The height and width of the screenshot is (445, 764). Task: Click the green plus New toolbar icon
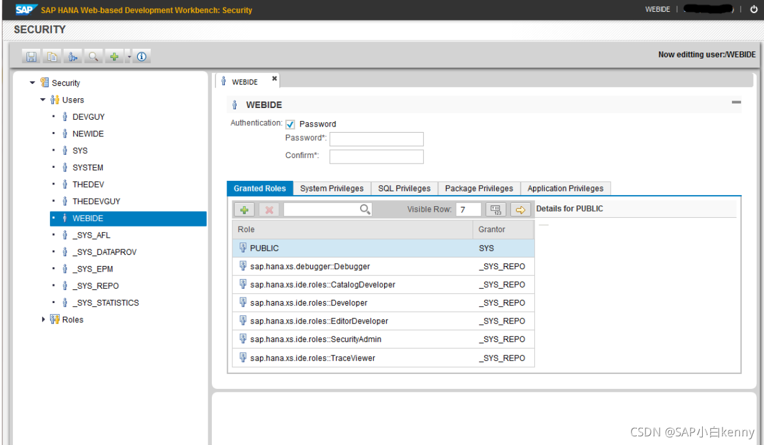(114, 57)
